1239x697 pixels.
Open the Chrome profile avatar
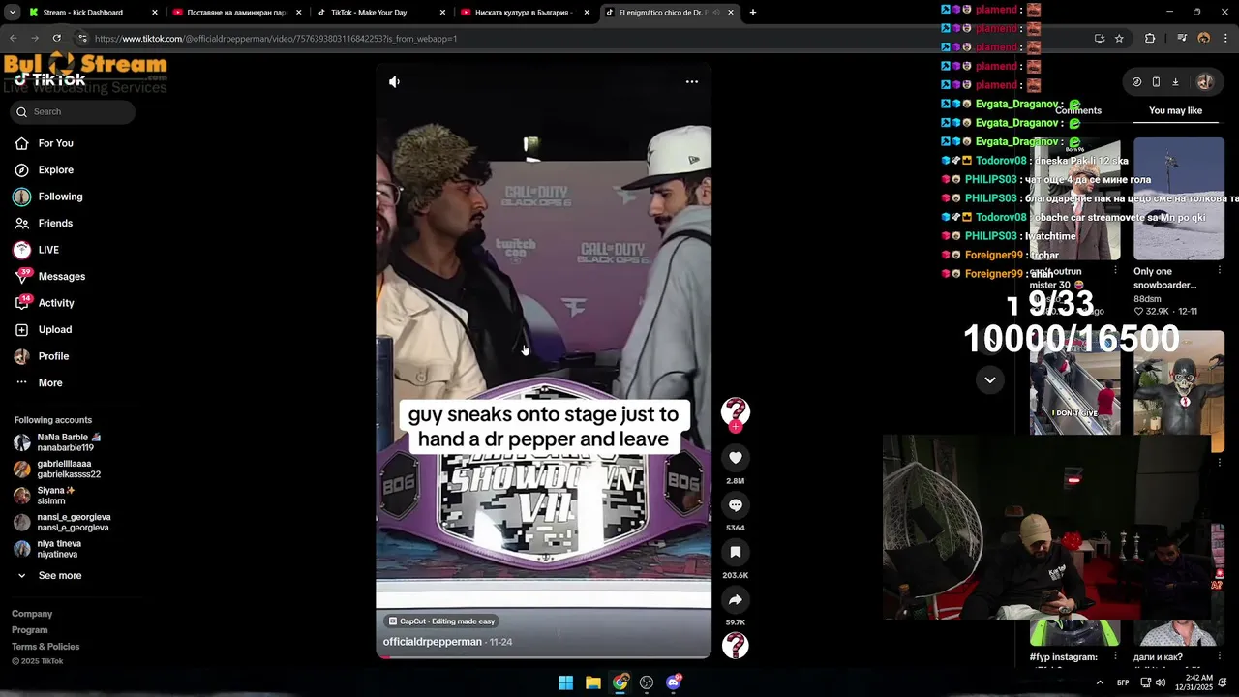coord(1204,39)
